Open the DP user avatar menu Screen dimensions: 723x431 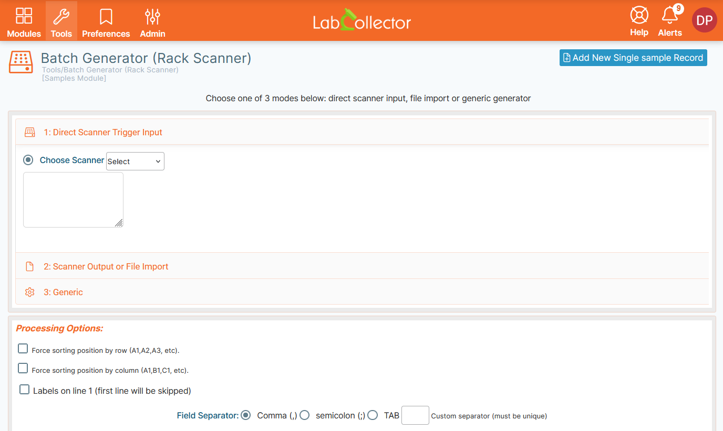tap(704, 20)
